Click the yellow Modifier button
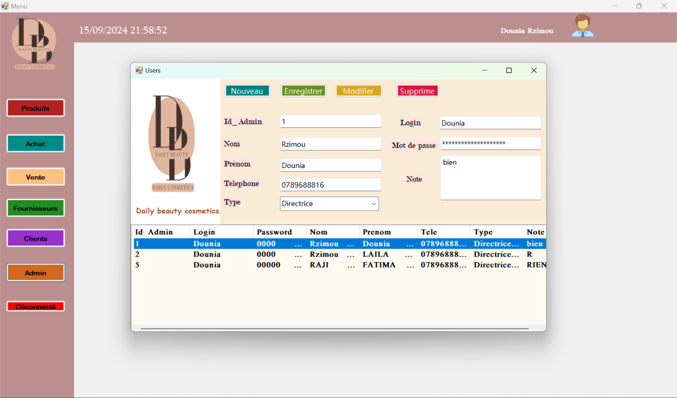677x398 pixels. pyautogui.click(x=358, y=91)
